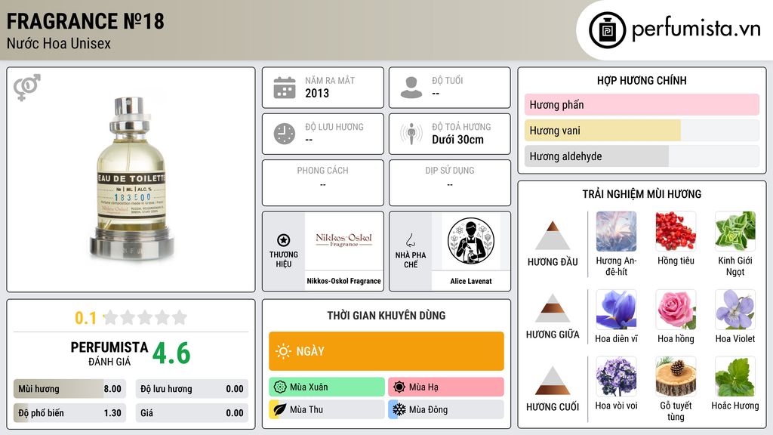Screen dimensions: 773x435
Task: Click the Hương vani accord bar
Action: tap(642, 130)
